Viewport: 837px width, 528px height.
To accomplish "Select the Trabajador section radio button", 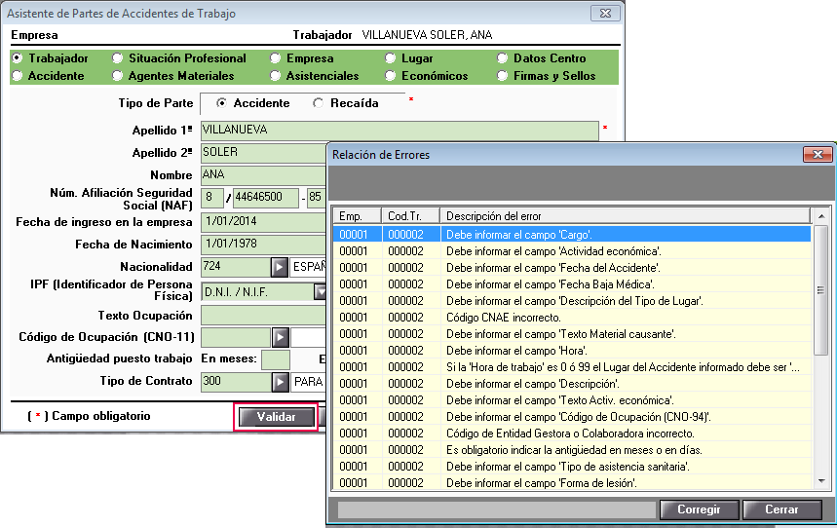I will [18, 57].
